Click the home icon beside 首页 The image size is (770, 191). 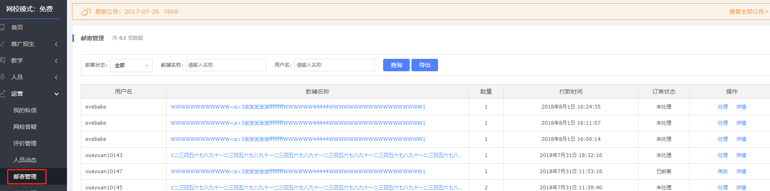click(x=2, y=27)
